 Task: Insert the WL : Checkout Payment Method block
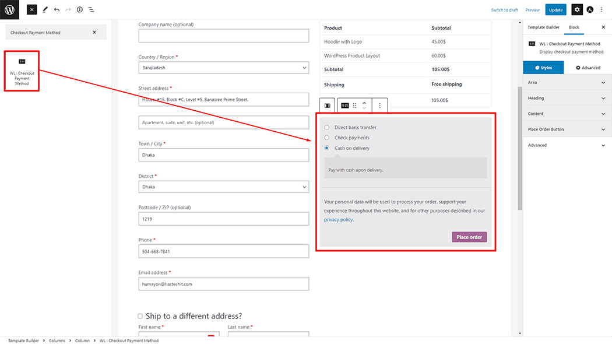(x=22, y=71)
